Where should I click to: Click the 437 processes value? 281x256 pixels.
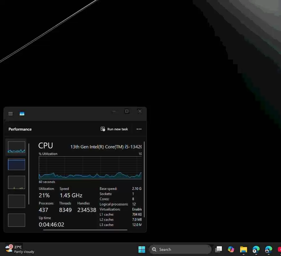coord(43,210)
